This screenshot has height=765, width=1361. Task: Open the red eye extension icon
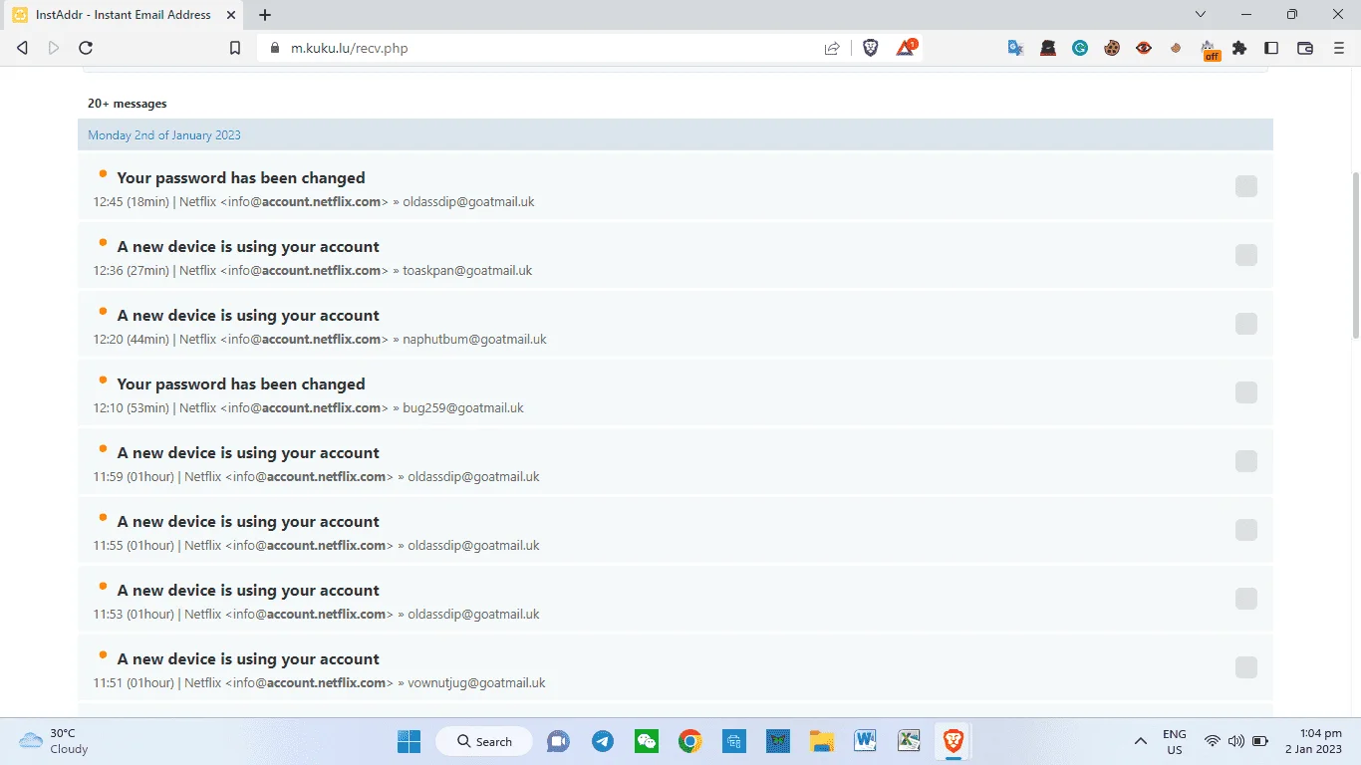tap(1144, 48)
